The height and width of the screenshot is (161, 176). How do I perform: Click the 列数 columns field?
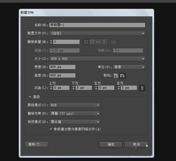130,50
